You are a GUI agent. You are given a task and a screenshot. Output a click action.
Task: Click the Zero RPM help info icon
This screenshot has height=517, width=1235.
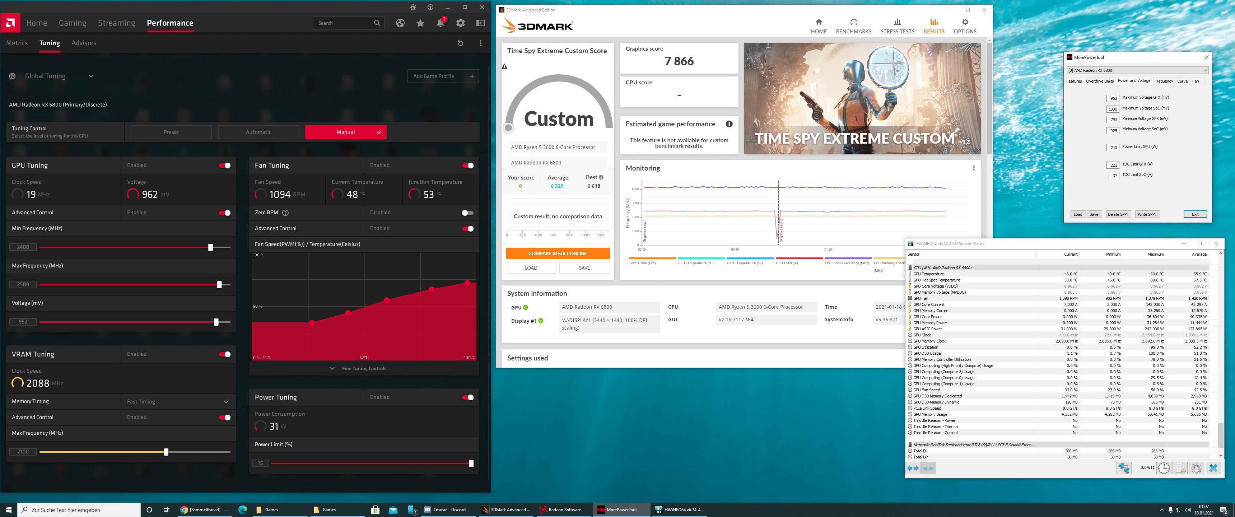click(286, 213)
